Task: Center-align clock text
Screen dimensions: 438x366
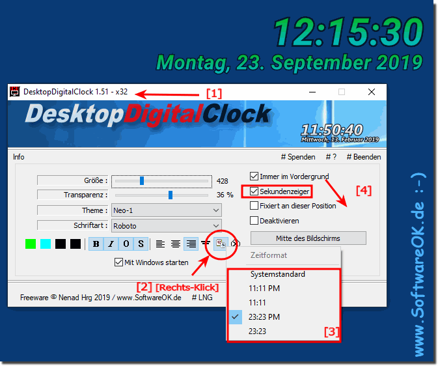Action: coord(176,244)
